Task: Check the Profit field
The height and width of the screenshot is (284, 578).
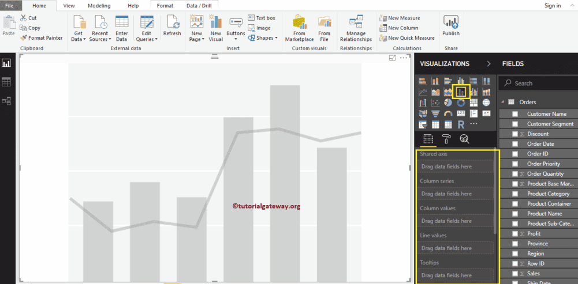Action: [515, 234]
